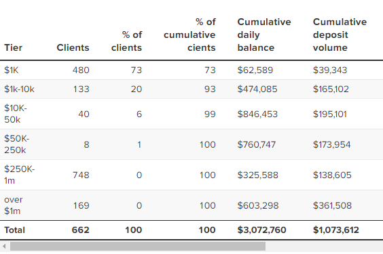
Task: Click the '% of cumulative cients' header
Action: pos(189,35)
